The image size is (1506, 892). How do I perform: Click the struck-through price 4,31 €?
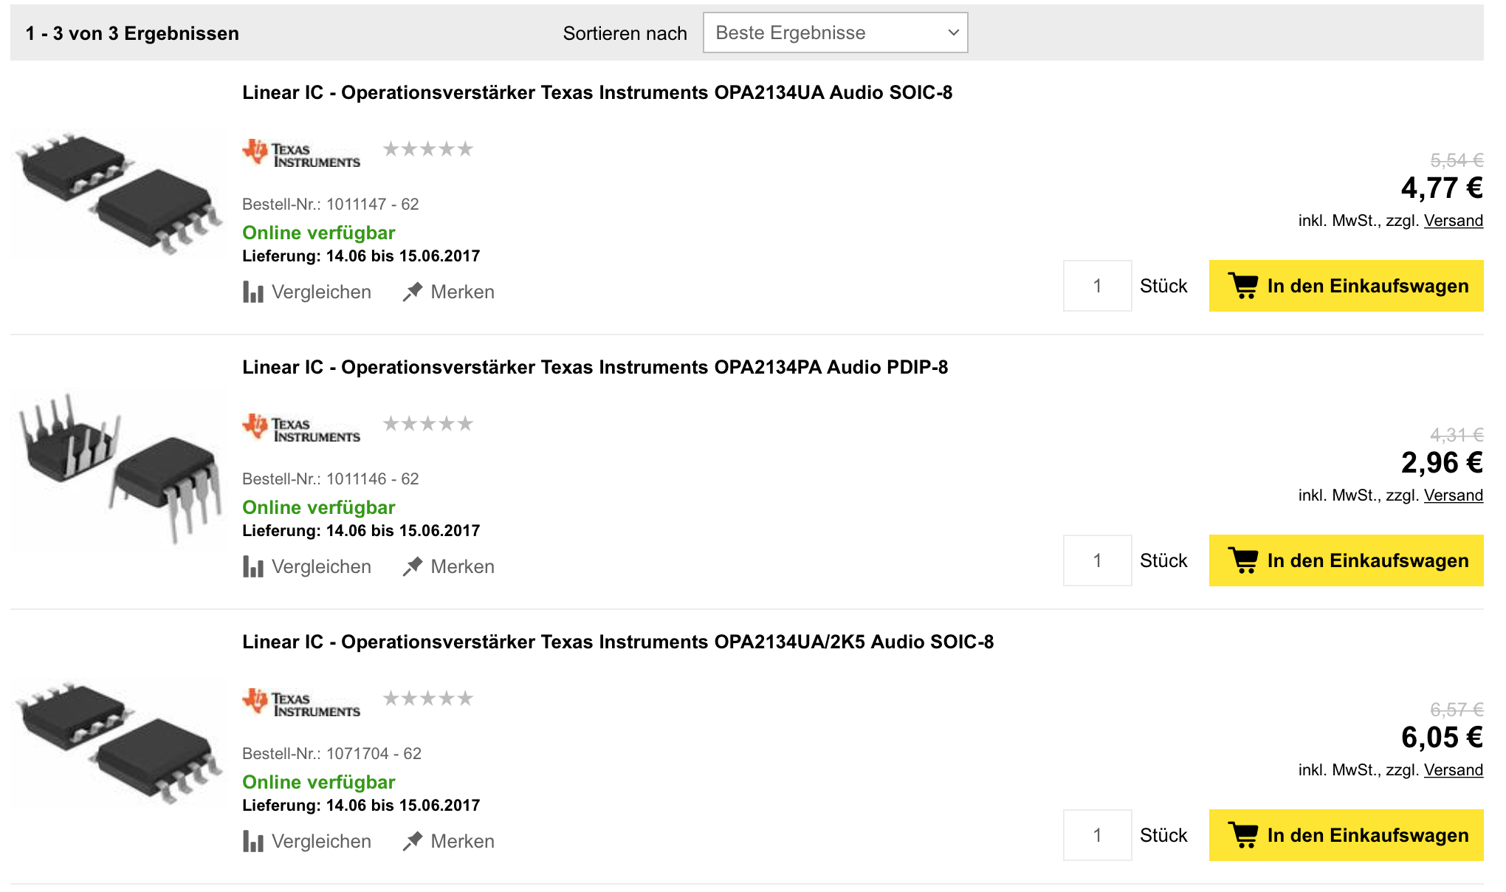(x=1457, y=435)
